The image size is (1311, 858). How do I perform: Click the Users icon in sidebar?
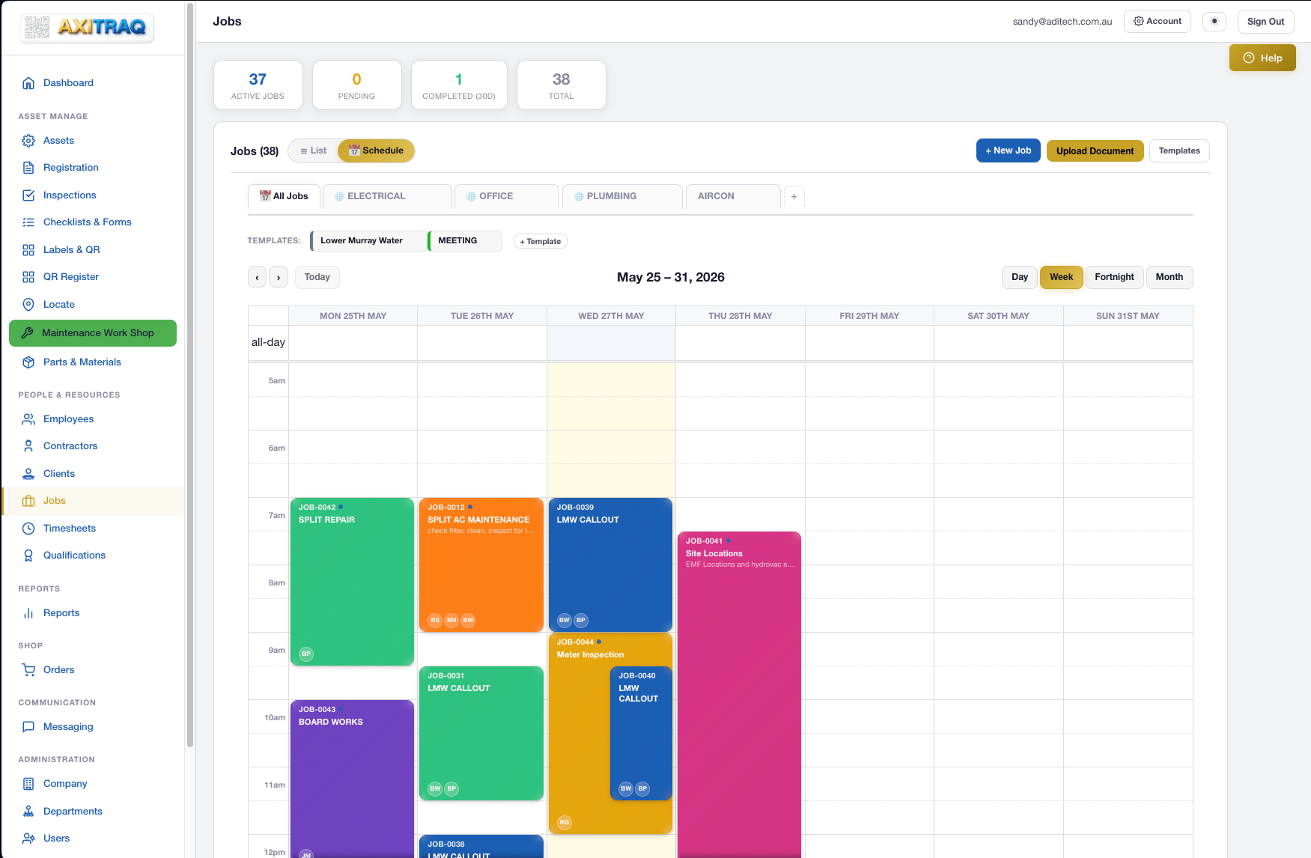point(28,839)
